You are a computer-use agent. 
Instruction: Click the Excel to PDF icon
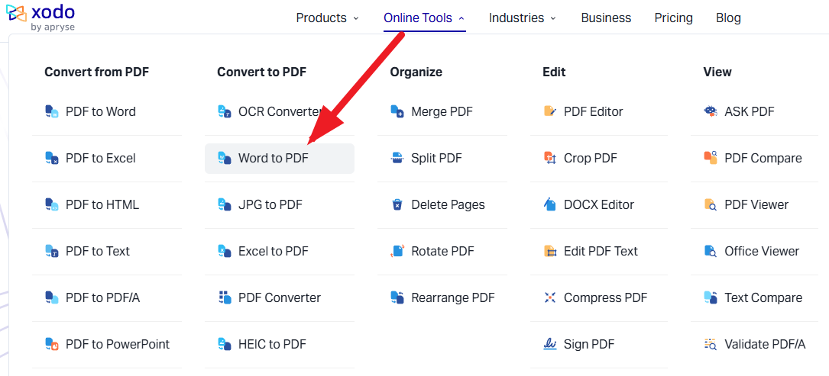point(225,251)
